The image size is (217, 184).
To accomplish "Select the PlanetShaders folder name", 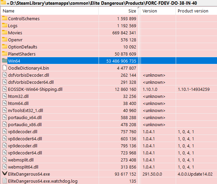I will pyautogui.click(x=22, y=54).
